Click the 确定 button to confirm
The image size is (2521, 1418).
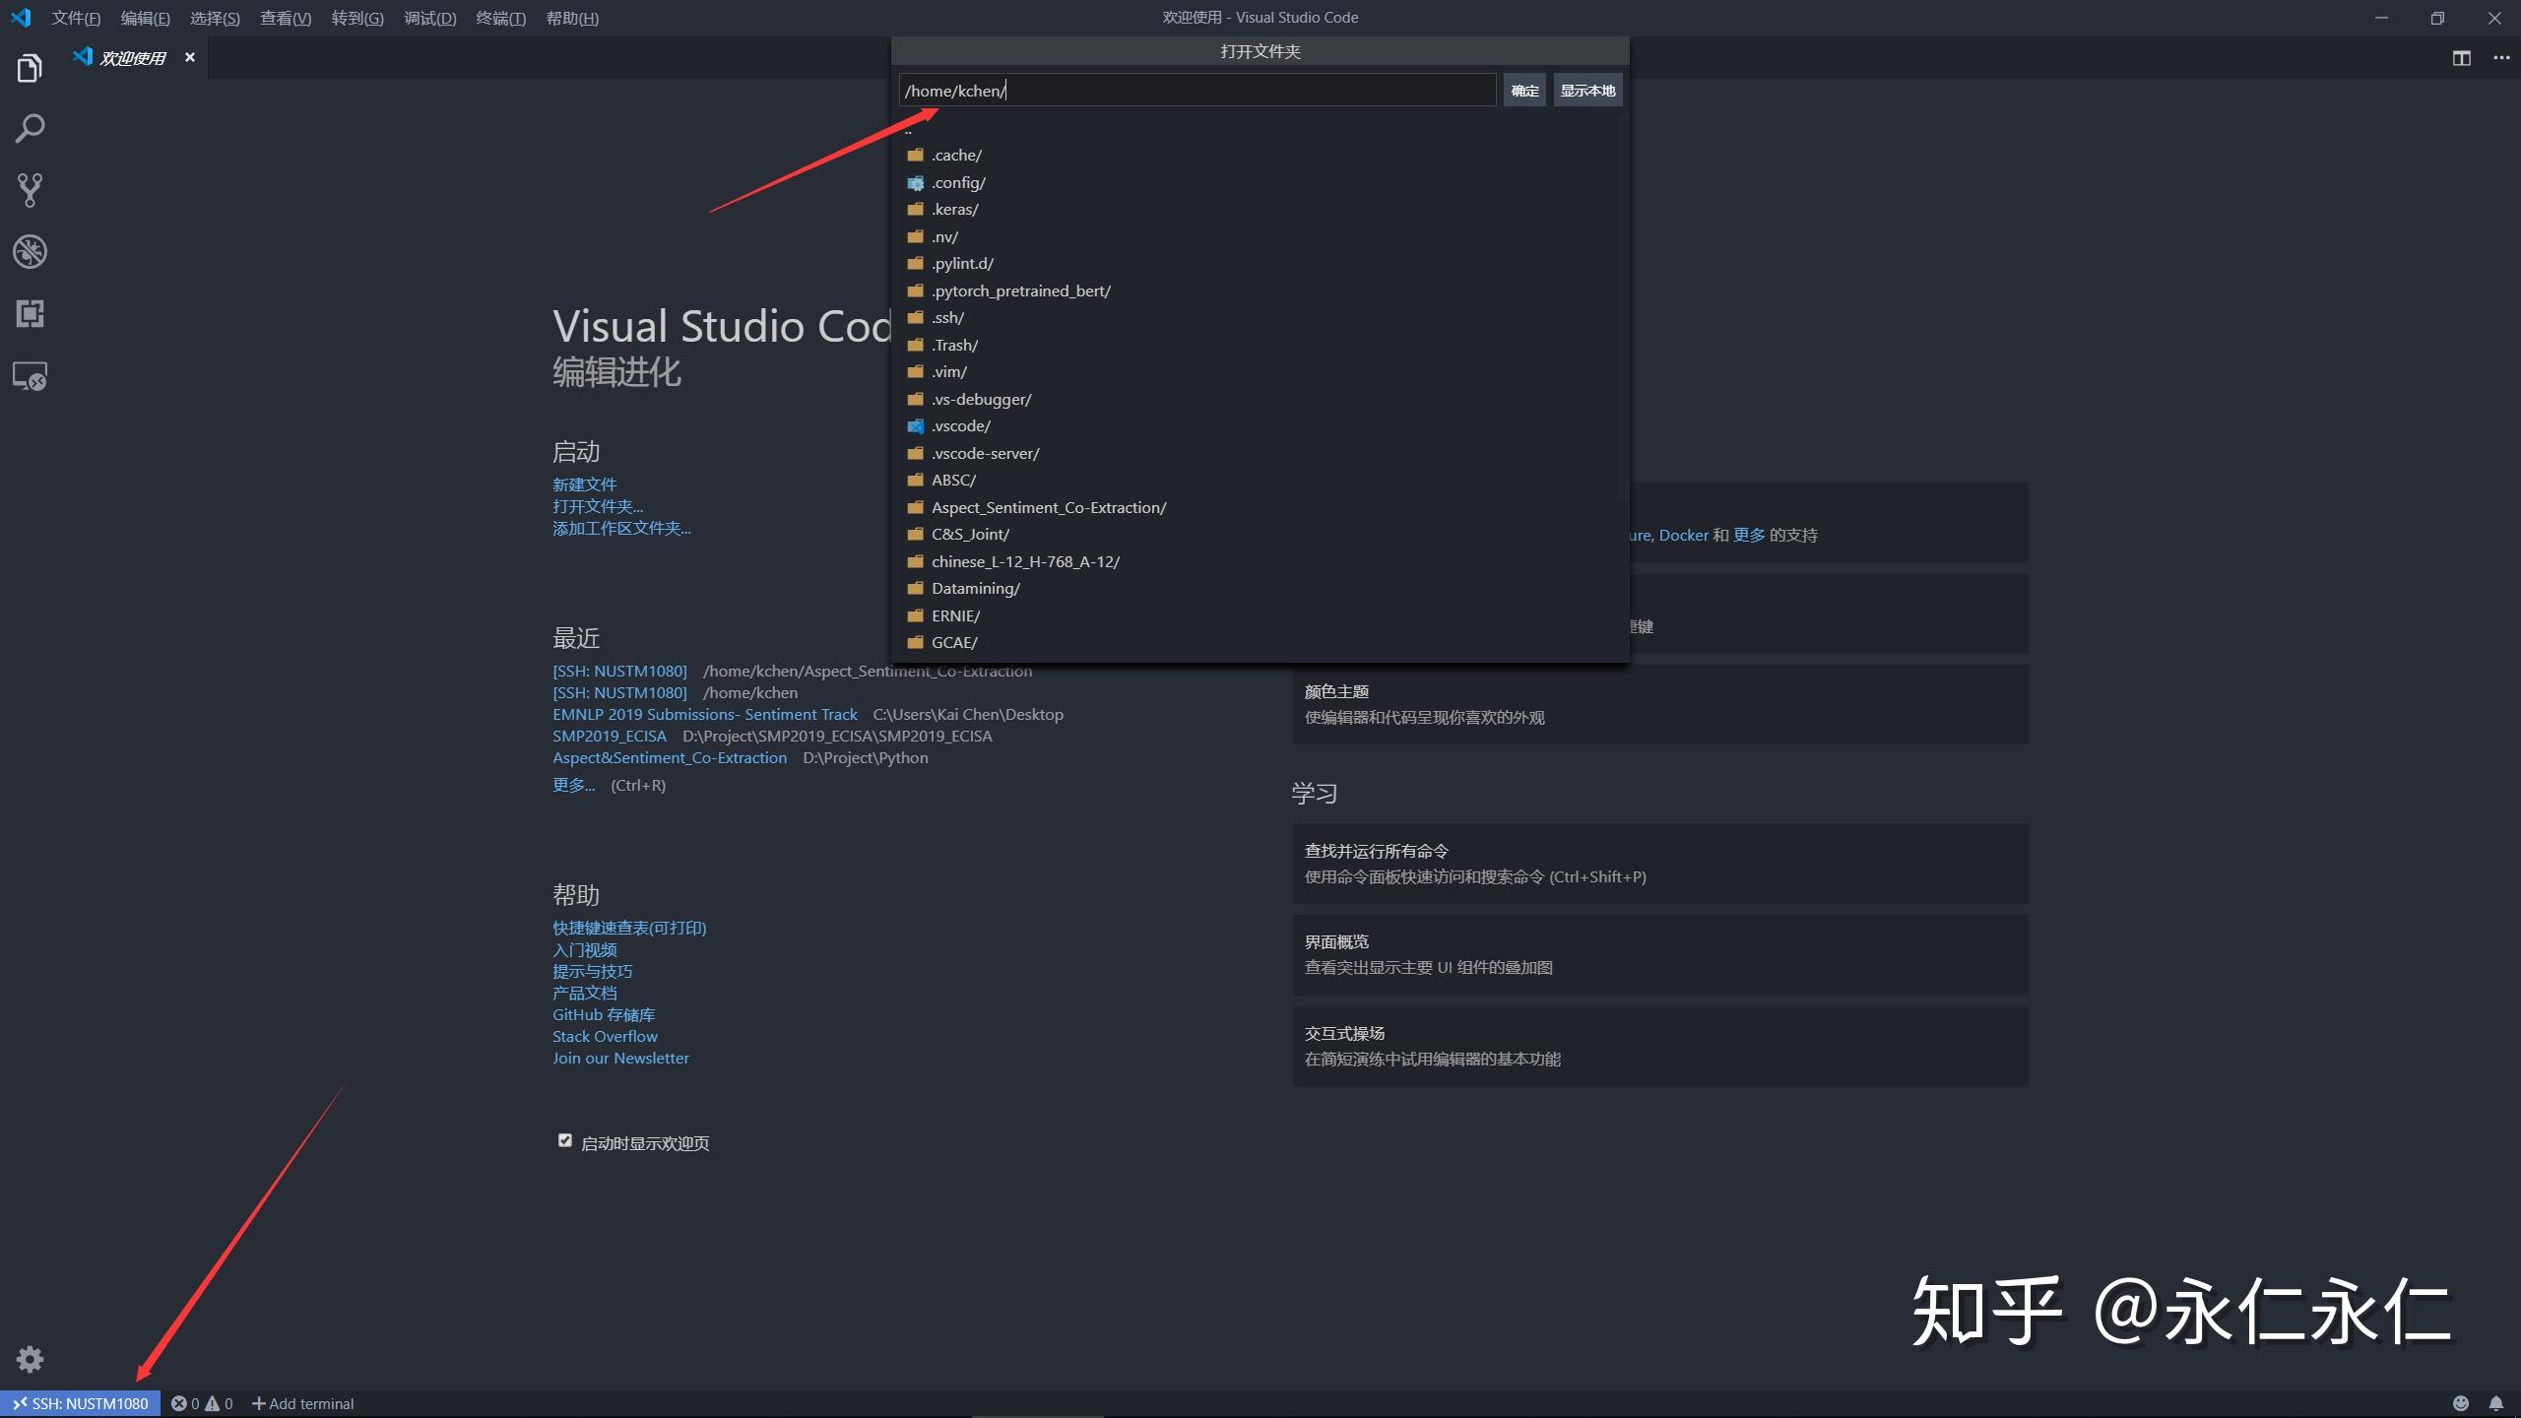point(1523,90)
